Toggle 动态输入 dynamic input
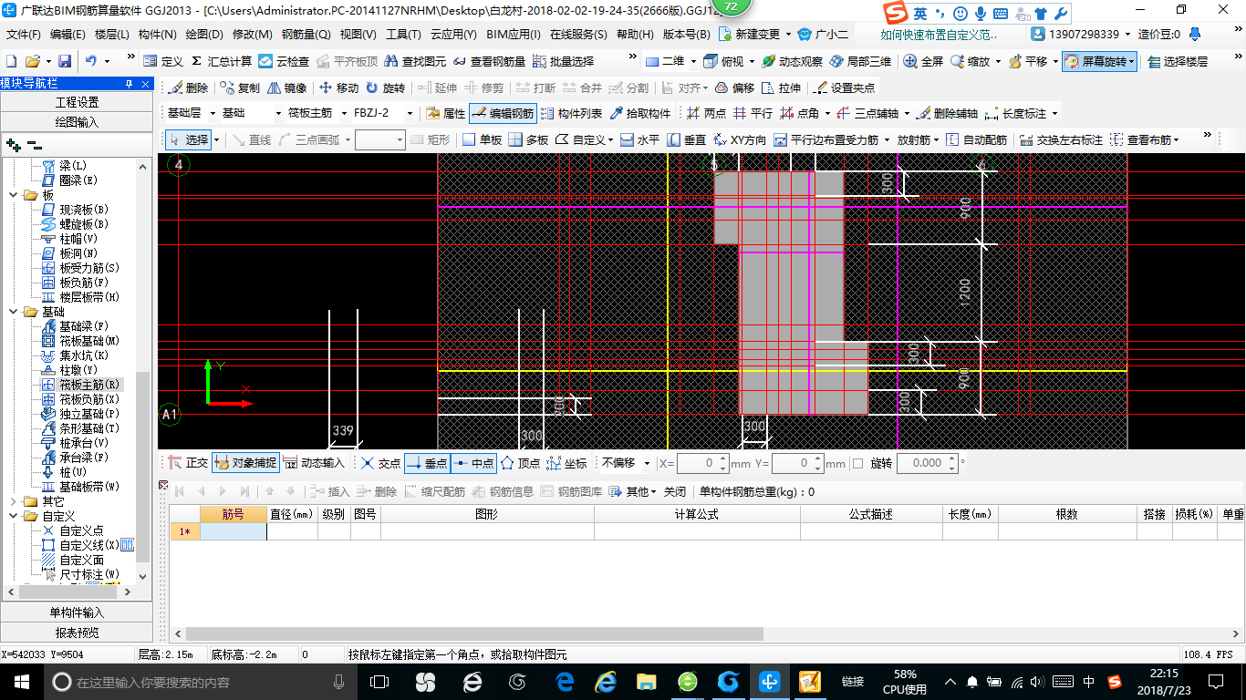 314,463
